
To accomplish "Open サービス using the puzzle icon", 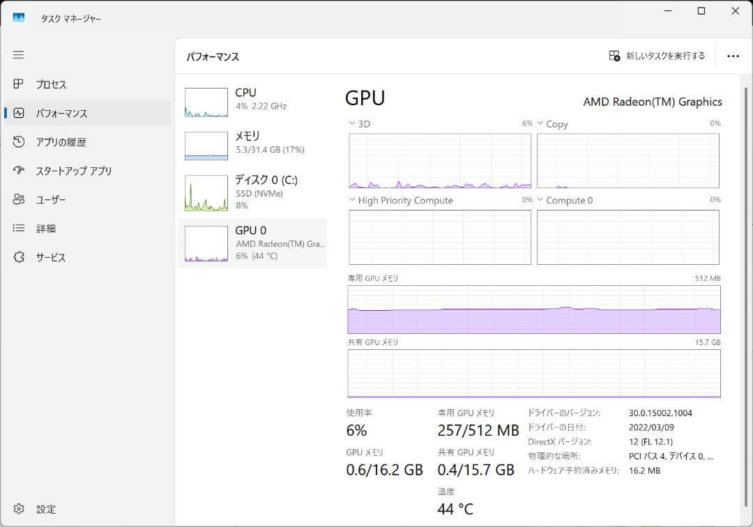I will click(19, 257).
